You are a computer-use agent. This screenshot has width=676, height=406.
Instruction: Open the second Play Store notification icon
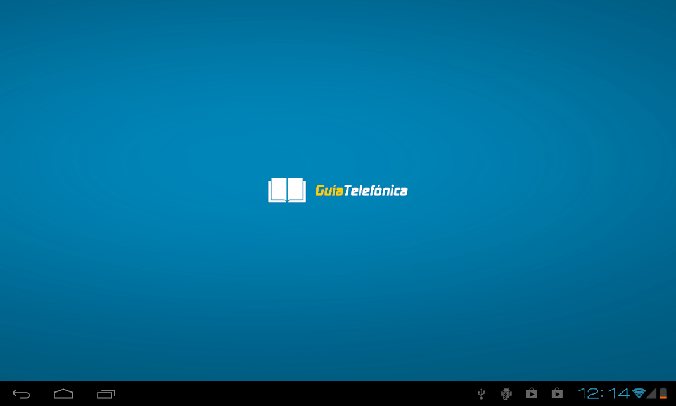(557, 393)
